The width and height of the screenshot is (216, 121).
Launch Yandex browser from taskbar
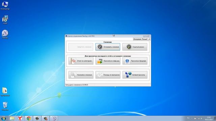20,118
